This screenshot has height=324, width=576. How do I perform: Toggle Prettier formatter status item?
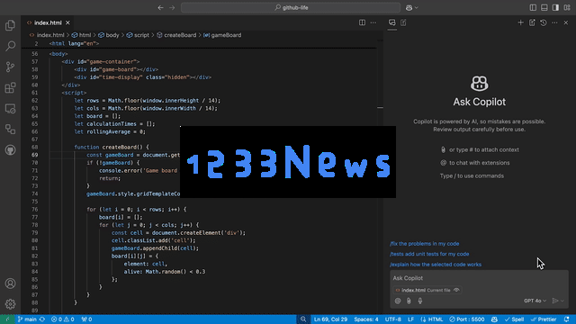[544, 319]
